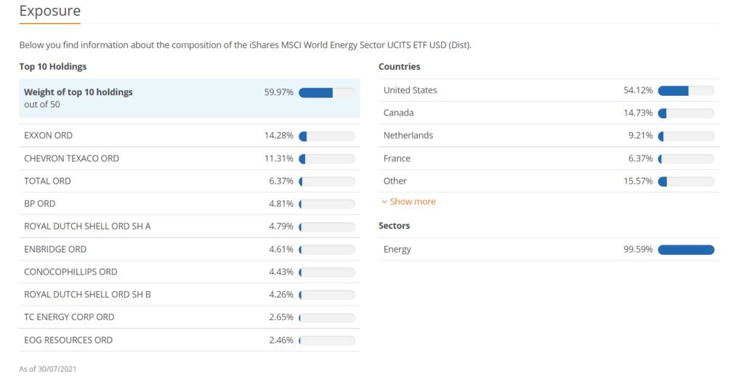Click the 2.65% value for TC Energy
Viewport: 744px width, 379px height.
281,317
